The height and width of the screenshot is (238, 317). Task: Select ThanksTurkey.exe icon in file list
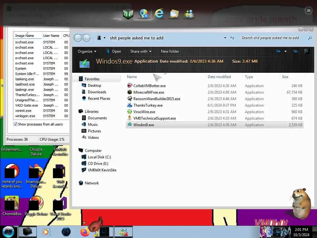tap(130, 105)
